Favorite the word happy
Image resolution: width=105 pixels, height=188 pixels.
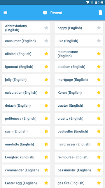[x=99, y=28]
